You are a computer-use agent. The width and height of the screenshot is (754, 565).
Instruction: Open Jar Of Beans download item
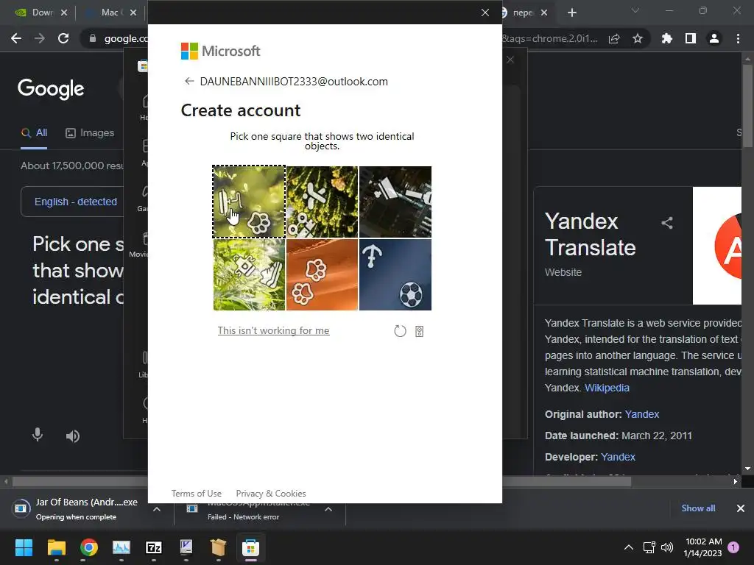pyautogui.click(x=76, y=509)
